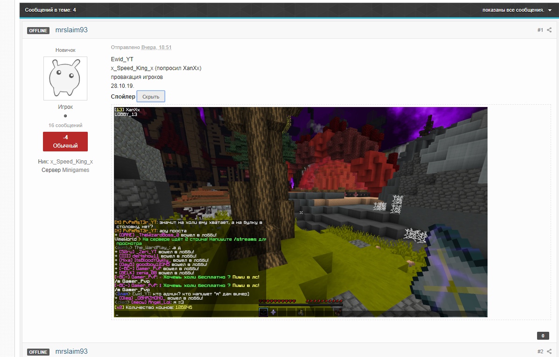This screenshot has height=357, width=559.
Task: Click the OFFLINE status badge on post #2
Action: click(38, 352)
